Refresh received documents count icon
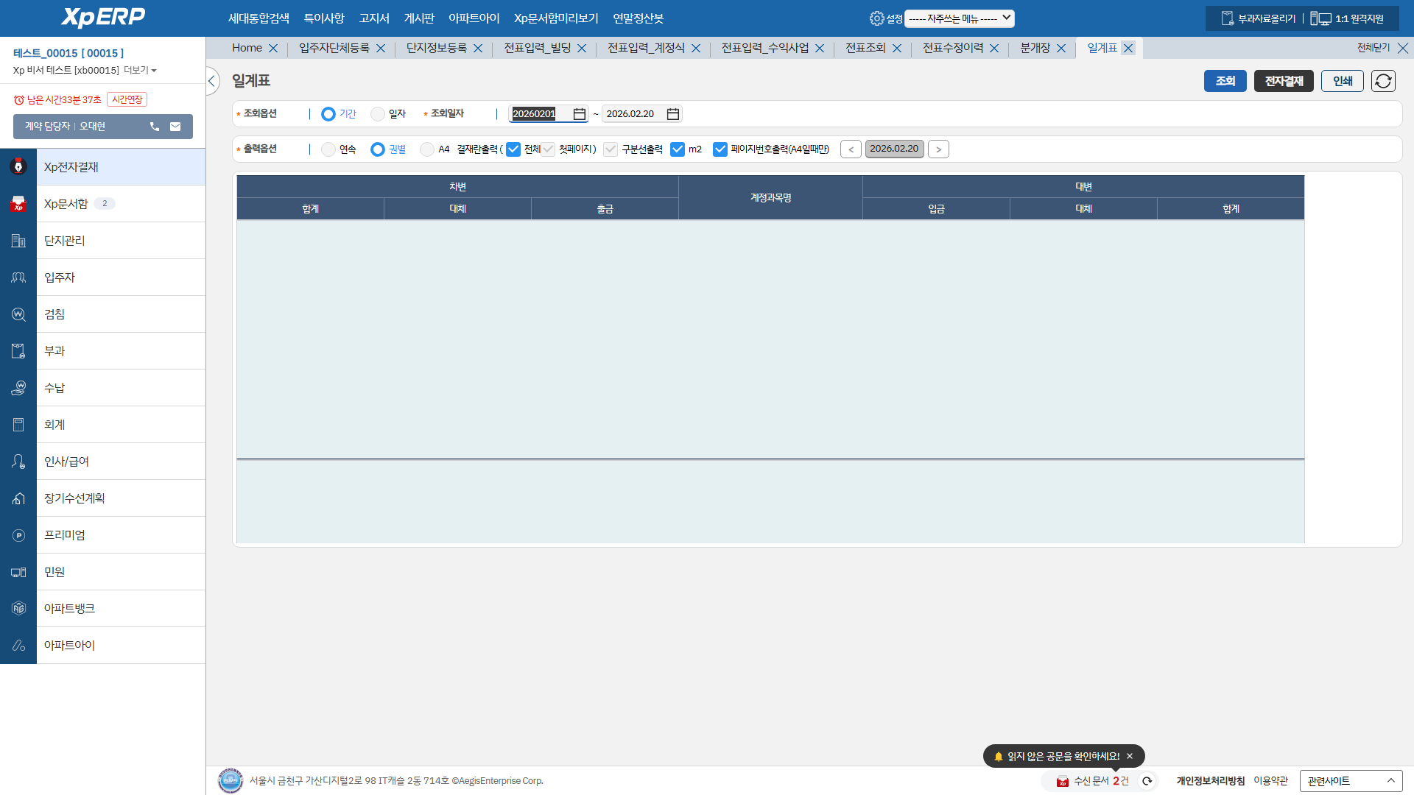This screenshot has width=1414, height=795. pyautogui.click(x=1147, y=781)
